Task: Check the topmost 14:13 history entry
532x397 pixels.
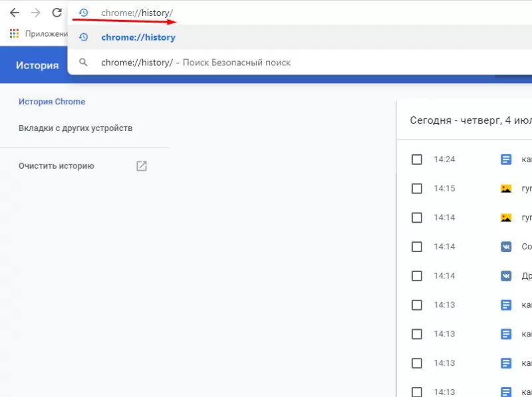Action: 417,305
